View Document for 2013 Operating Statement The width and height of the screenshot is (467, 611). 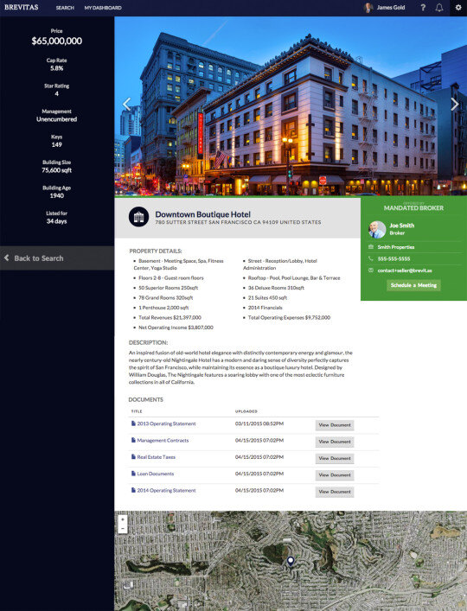335,425
